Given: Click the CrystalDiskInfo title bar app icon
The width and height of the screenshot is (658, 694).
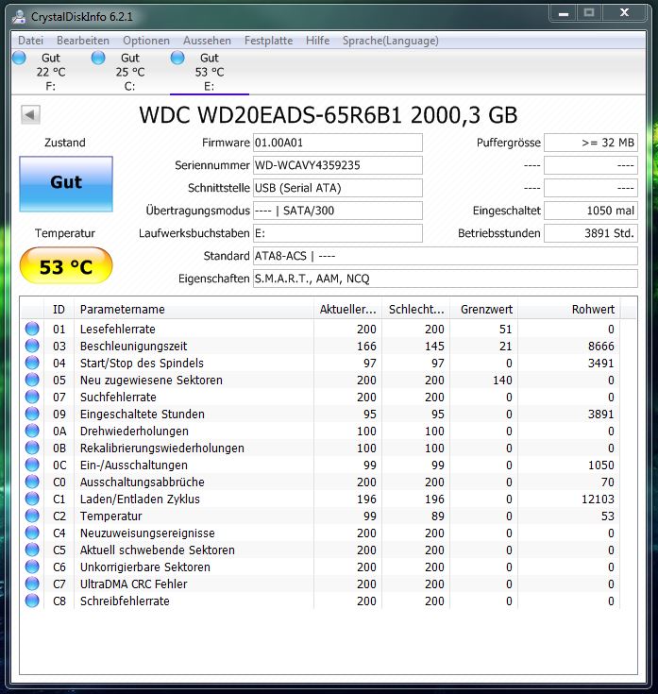Looking at the screenshot, I should tap(19, 17).
